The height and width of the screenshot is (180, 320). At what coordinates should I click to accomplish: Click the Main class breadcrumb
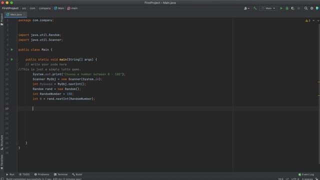59,8
